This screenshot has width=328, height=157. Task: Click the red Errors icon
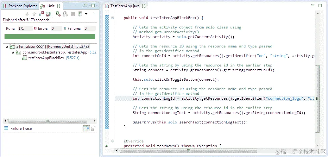click(x=35, y=28)
